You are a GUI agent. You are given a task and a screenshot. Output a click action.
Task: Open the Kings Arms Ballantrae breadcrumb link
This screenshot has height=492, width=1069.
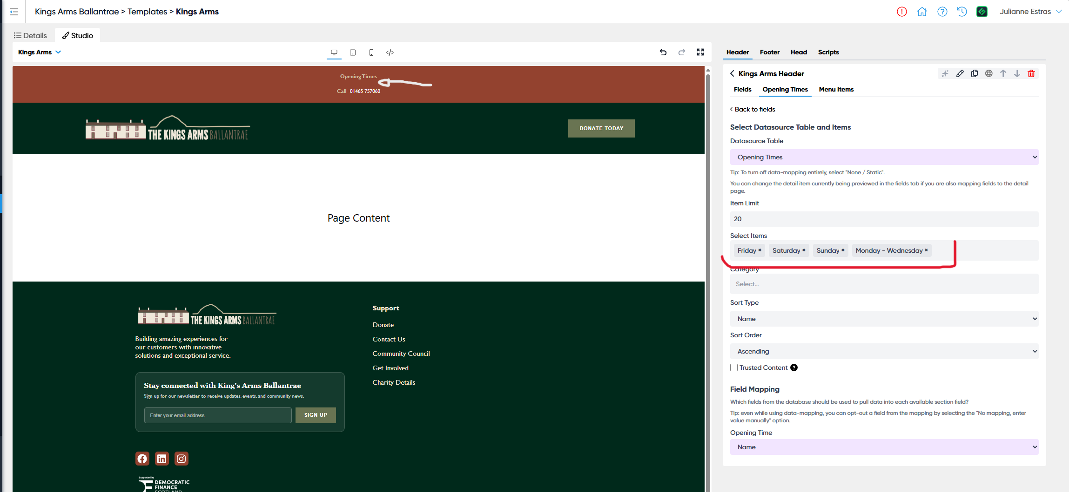click(77, 12)
